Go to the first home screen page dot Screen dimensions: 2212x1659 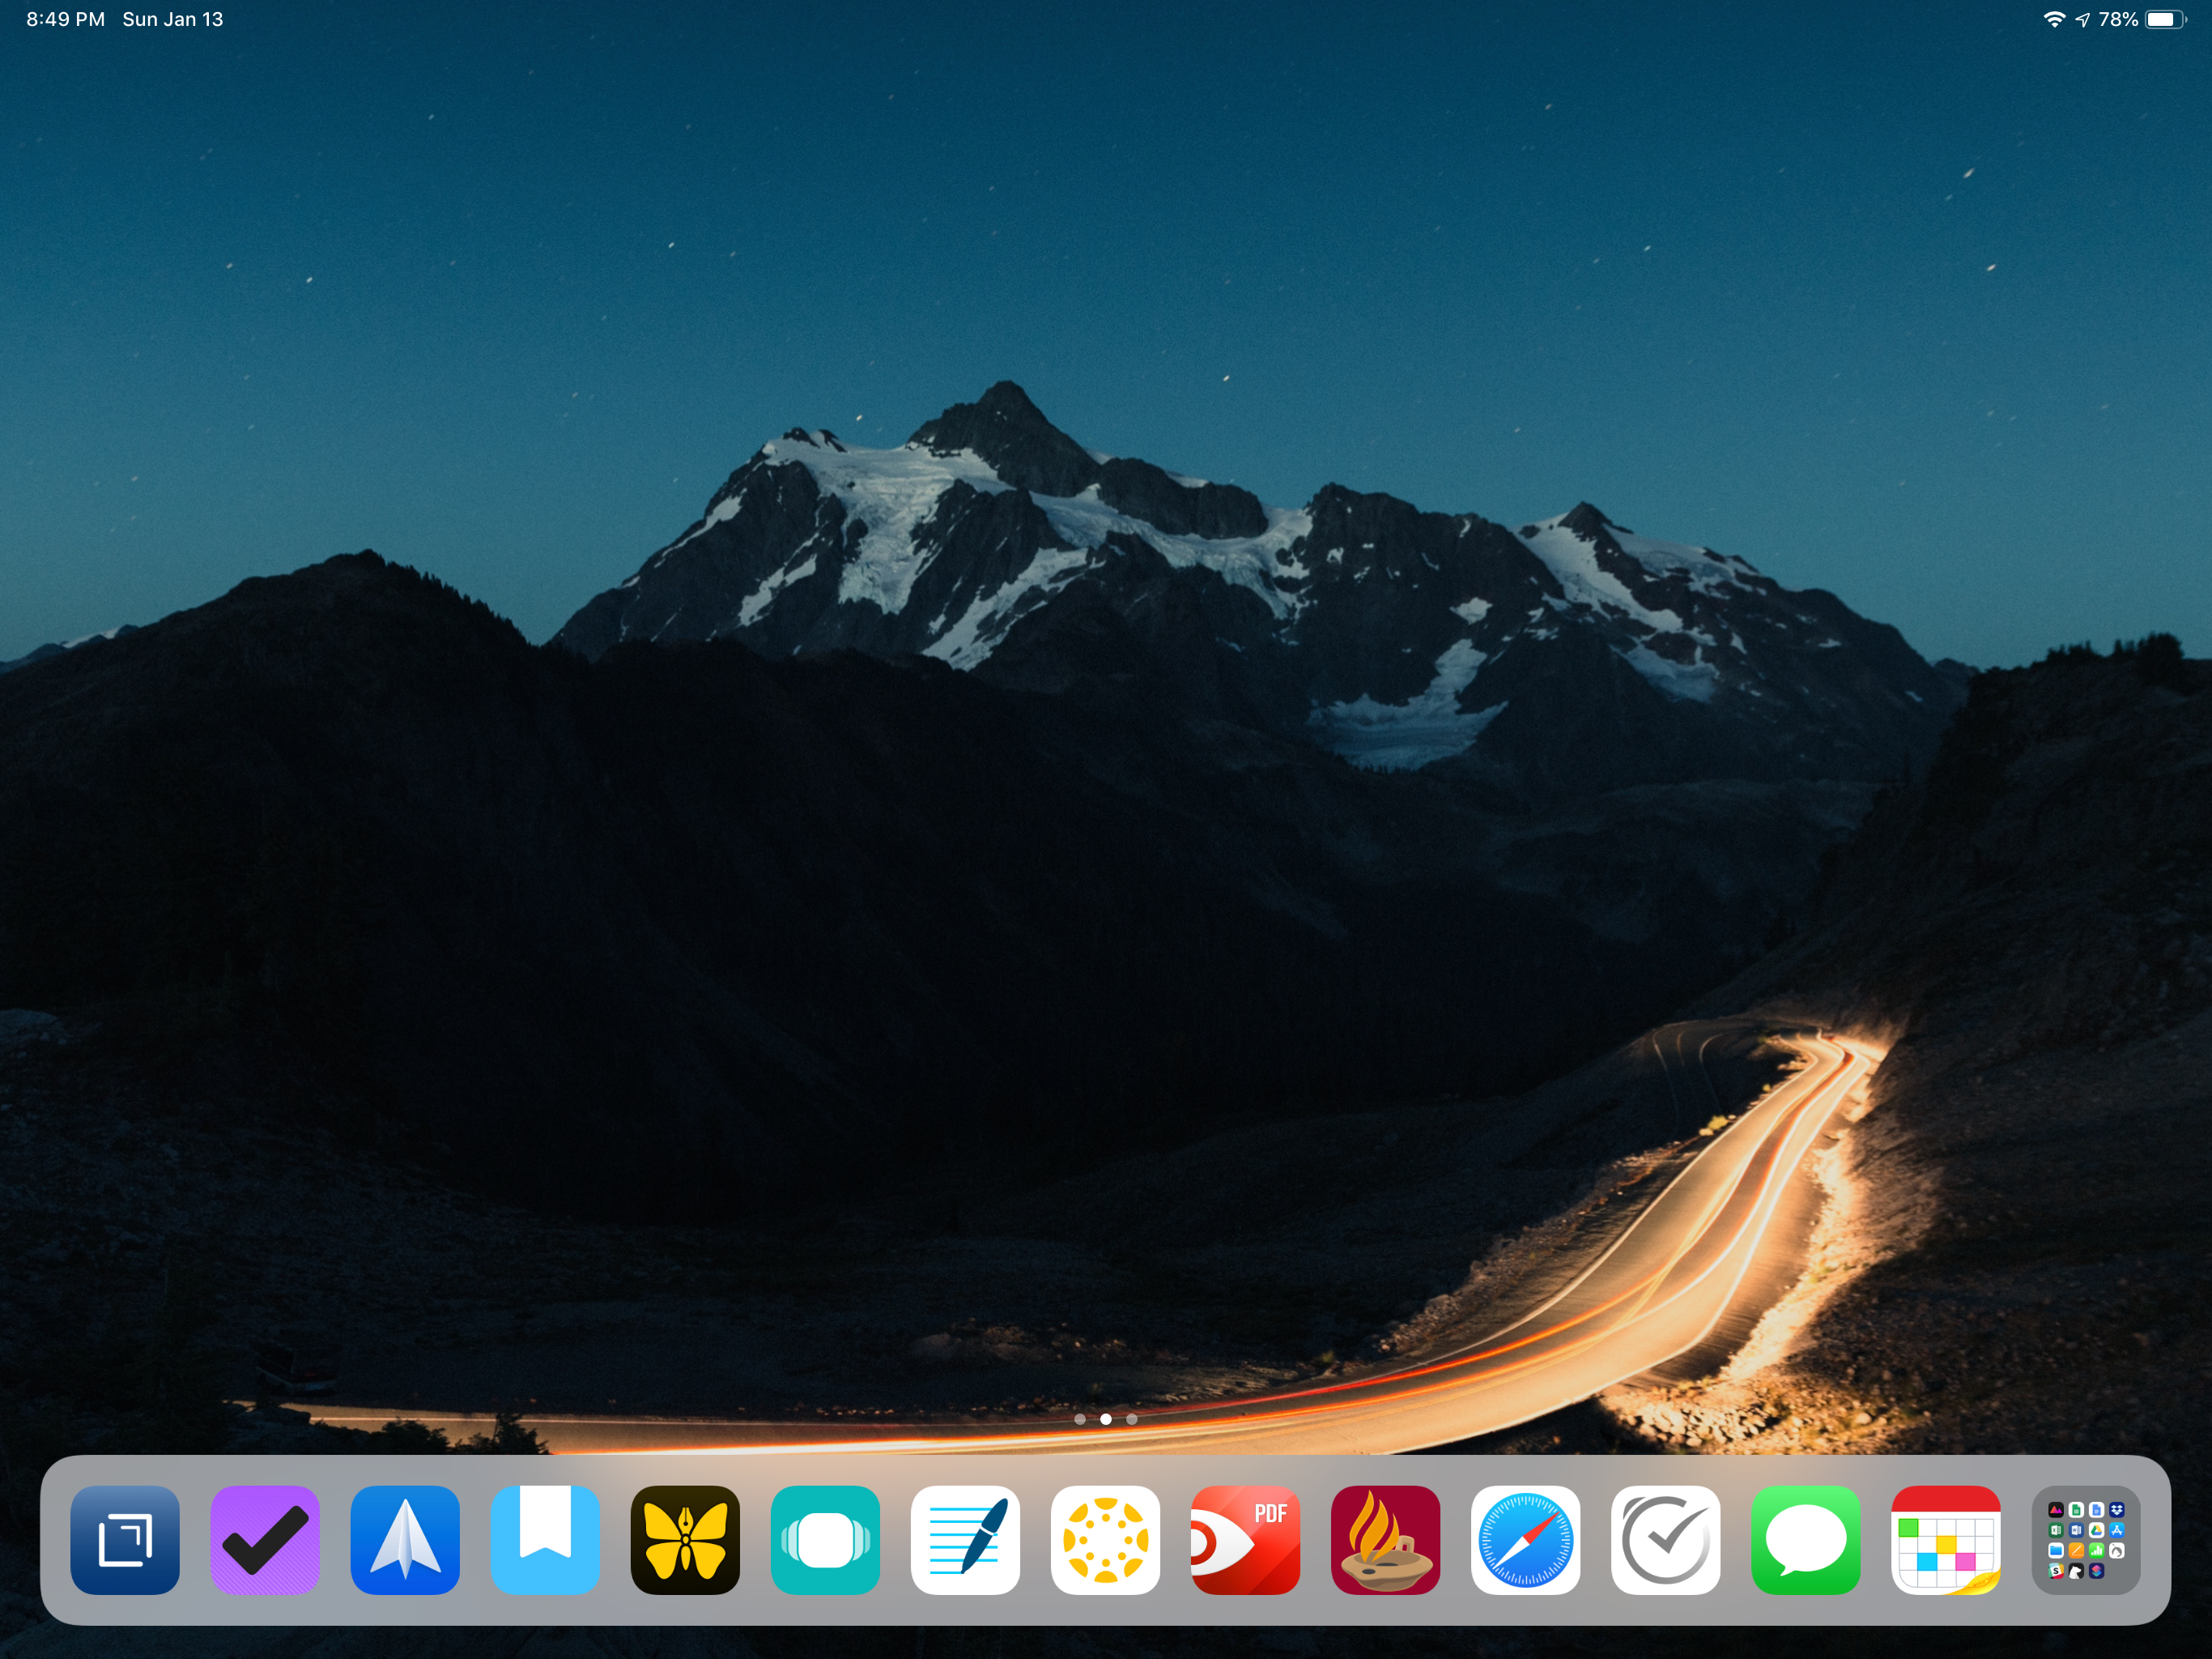pos(1079,1419)
